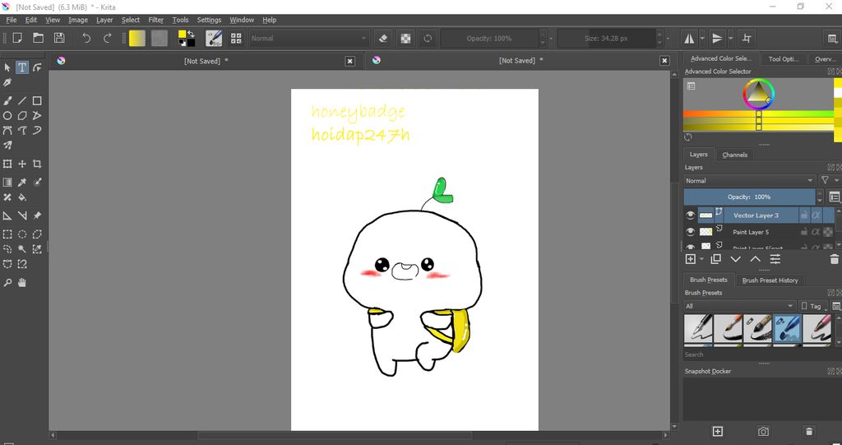Click the foreground/background color swatch
The height and width of the screenshot is (445, 842).
[x=187, y=38]
